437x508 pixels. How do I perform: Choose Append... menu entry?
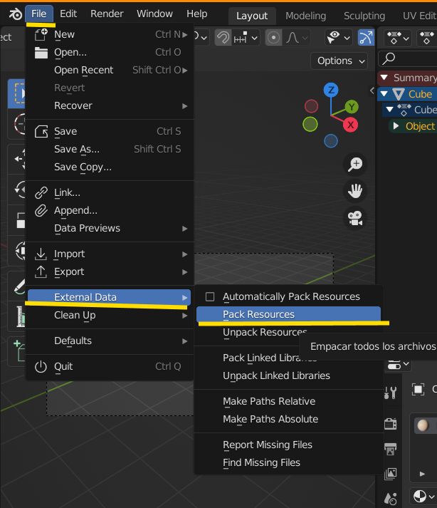pyautogui.click(x=110, y=210)
